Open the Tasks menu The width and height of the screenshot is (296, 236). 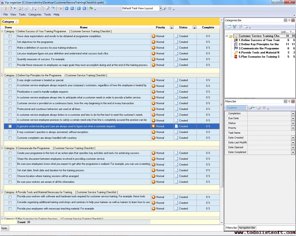point(22,14)
